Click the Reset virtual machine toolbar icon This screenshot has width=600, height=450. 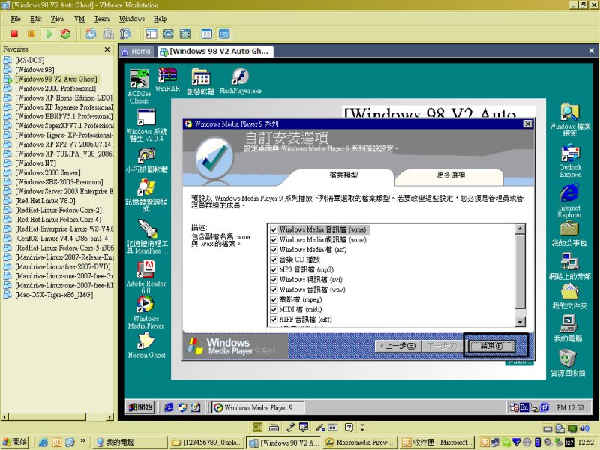[66, 34]
